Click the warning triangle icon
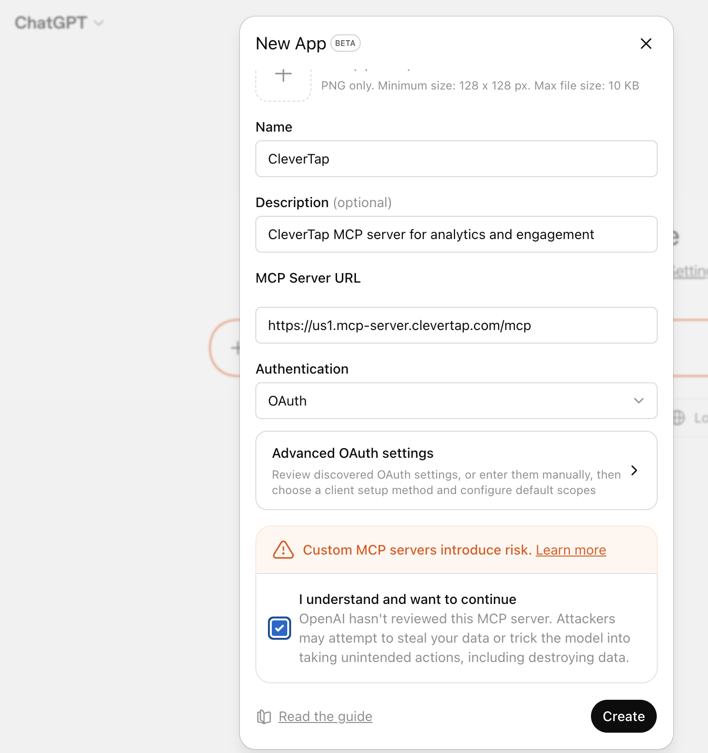 click(283, 550)
